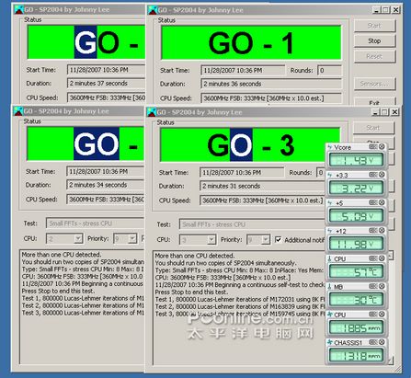
Task: Click the Exit button in GO - 1 window
Action: (374, 102)
